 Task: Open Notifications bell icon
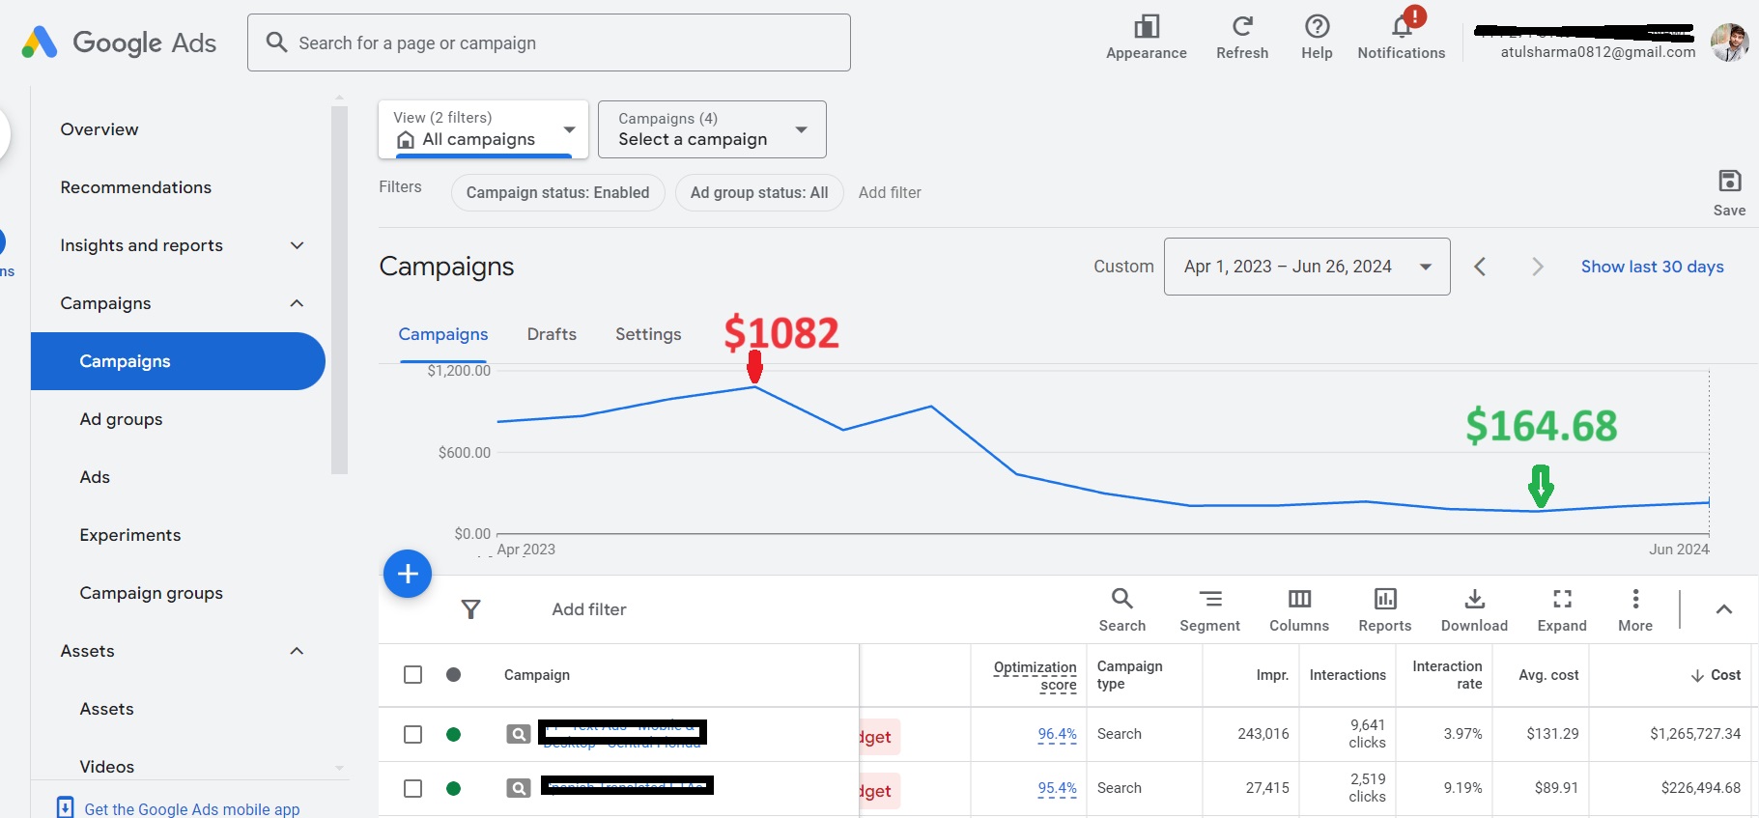click(x=1401, y=27)
